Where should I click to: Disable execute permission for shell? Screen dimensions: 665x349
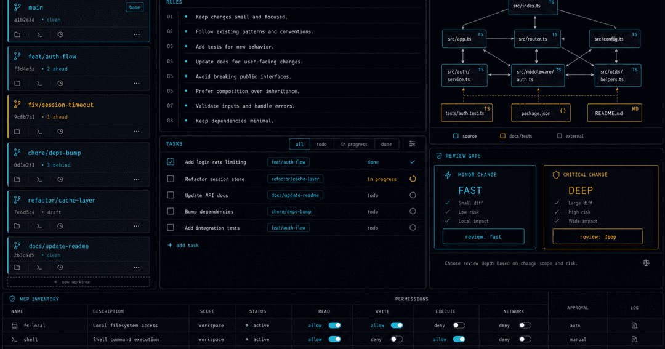click(459, 339)
